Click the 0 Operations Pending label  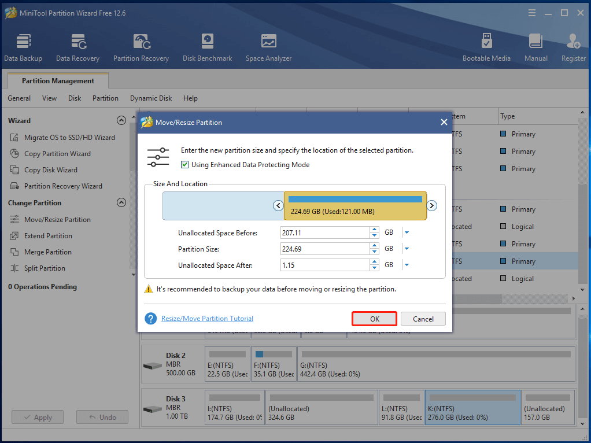click(42, 287)
